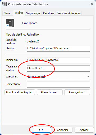
Task: Click the Propriedades de Calculadora title bar text
Action: point(28,4)
